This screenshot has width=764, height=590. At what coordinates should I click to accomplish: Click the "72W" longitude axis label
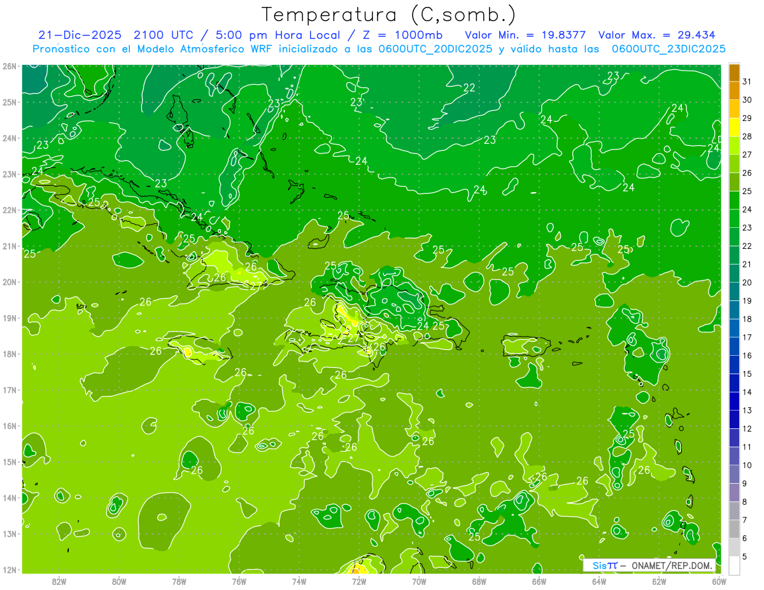click(359, 581)
